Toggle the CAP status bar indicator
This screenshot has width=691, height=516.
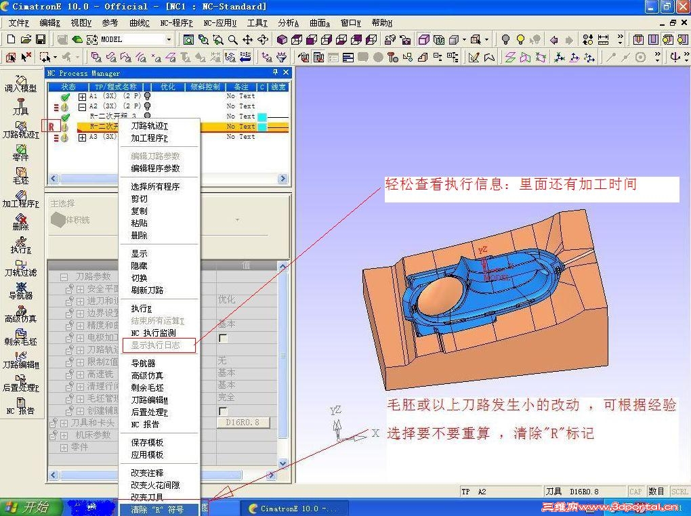(x=635, y=492)
